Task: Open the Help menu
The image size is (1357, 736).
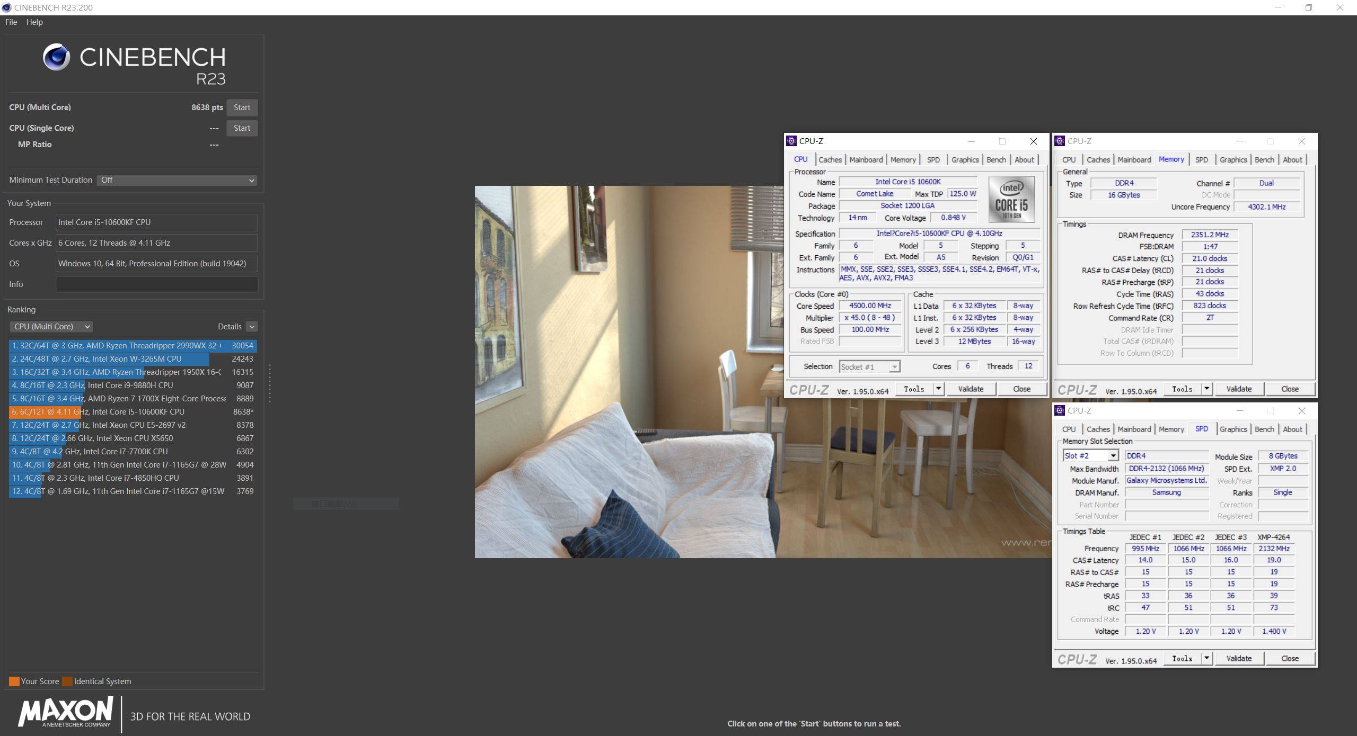Action: pyautogui.click(x=34, y=22)
